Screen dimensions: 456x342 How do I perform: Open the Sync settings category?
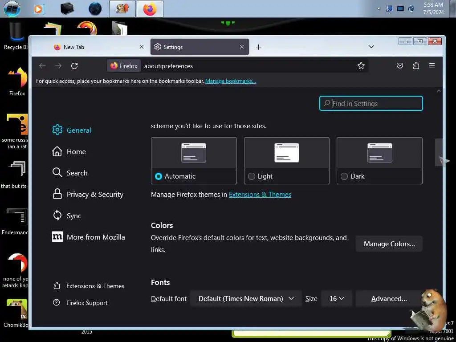[67, 216]
